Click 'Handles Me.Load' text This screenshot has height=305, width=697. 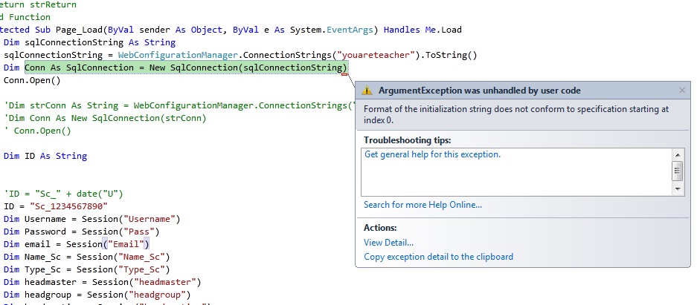tap(423, 30)
